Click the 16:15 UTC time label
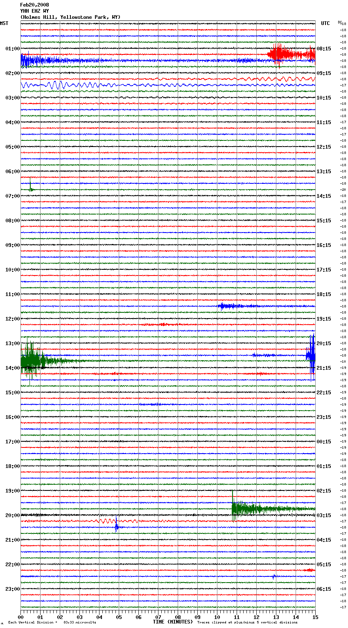 324,245
